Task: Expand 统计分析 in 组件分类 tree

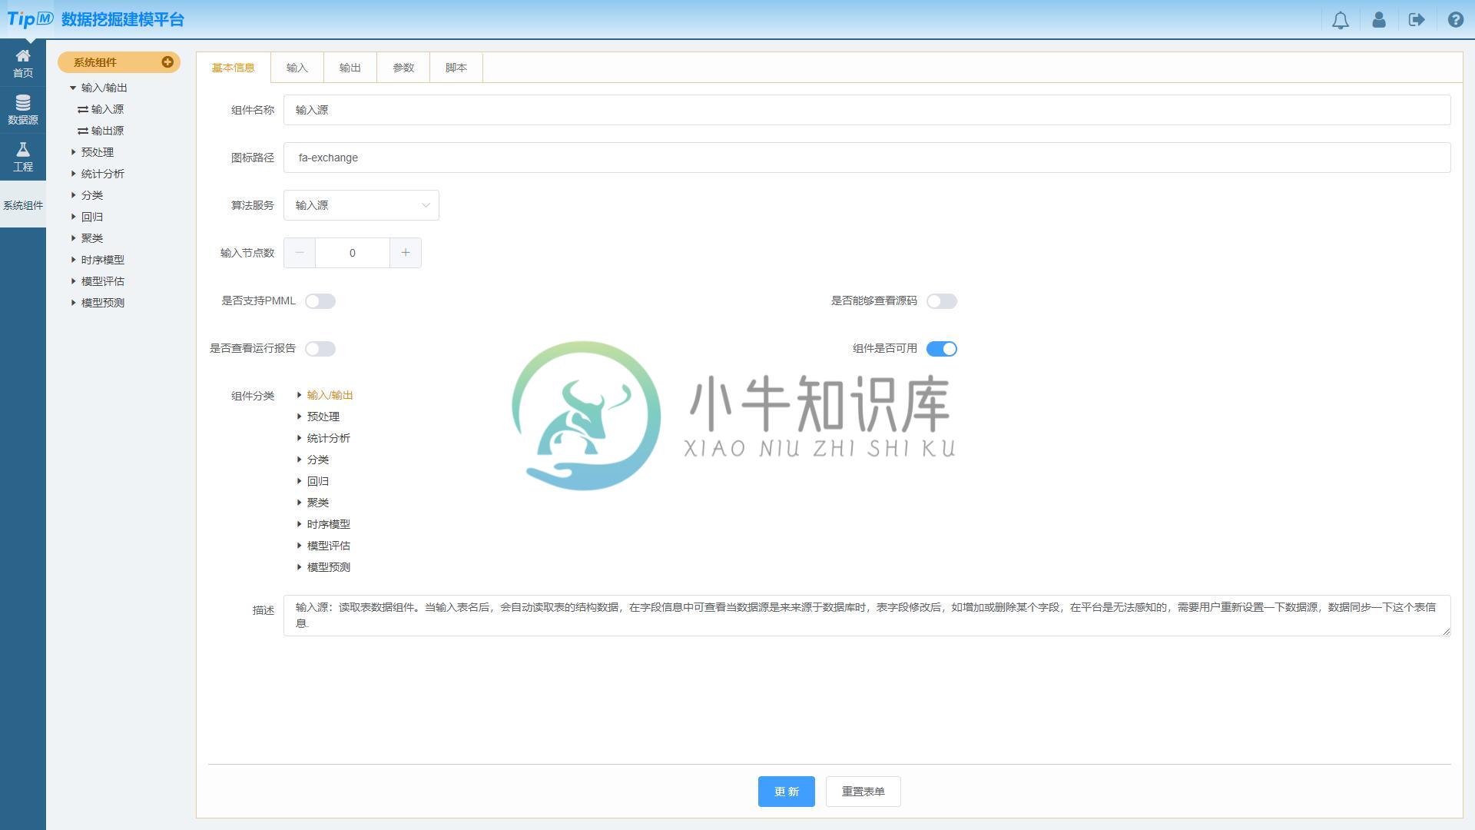Action: click(300, 438)
